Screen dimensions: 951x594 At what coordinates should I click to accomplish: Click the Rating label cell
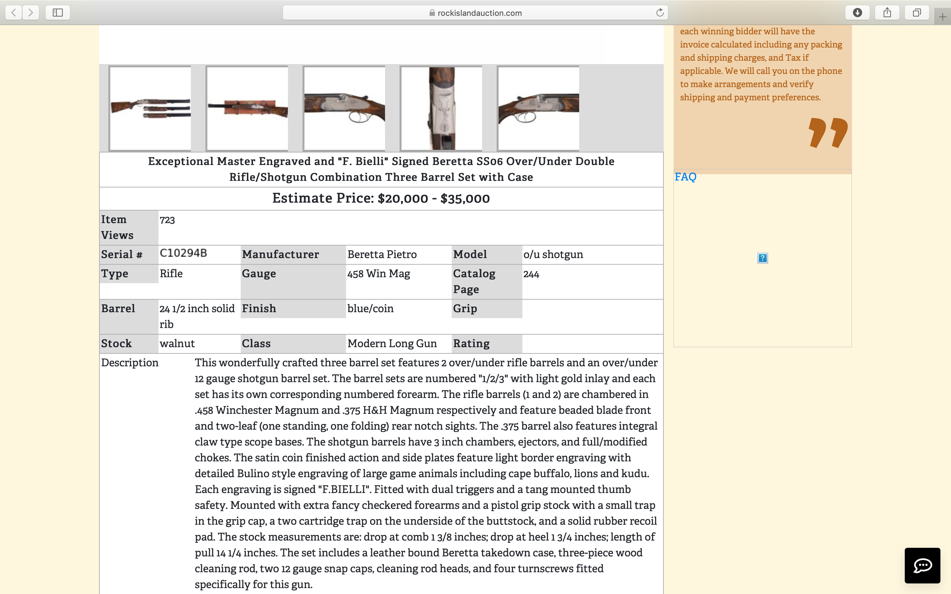click(487, 344)
